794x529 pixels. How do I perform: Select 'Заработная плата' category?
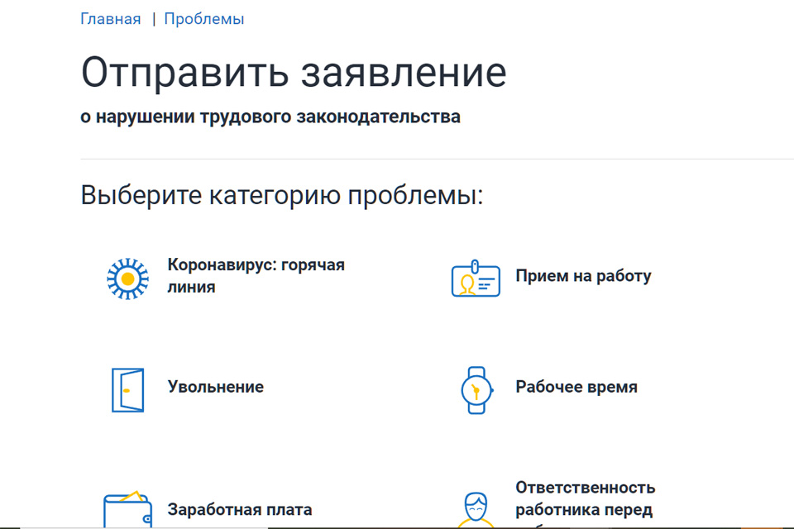(240, 510)
